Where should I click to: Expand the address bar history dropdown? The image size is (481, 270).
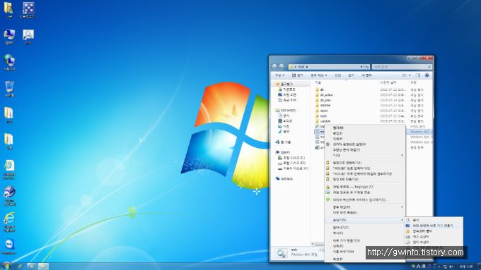[x=361, y=67]
